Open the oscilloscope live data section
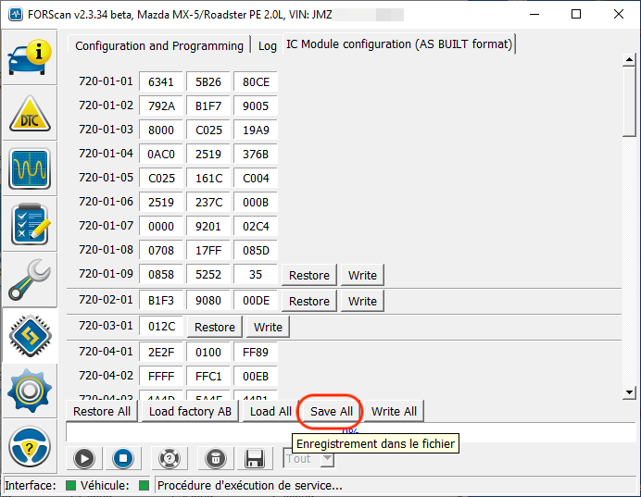The image size is (641, 497). point(30,168)
